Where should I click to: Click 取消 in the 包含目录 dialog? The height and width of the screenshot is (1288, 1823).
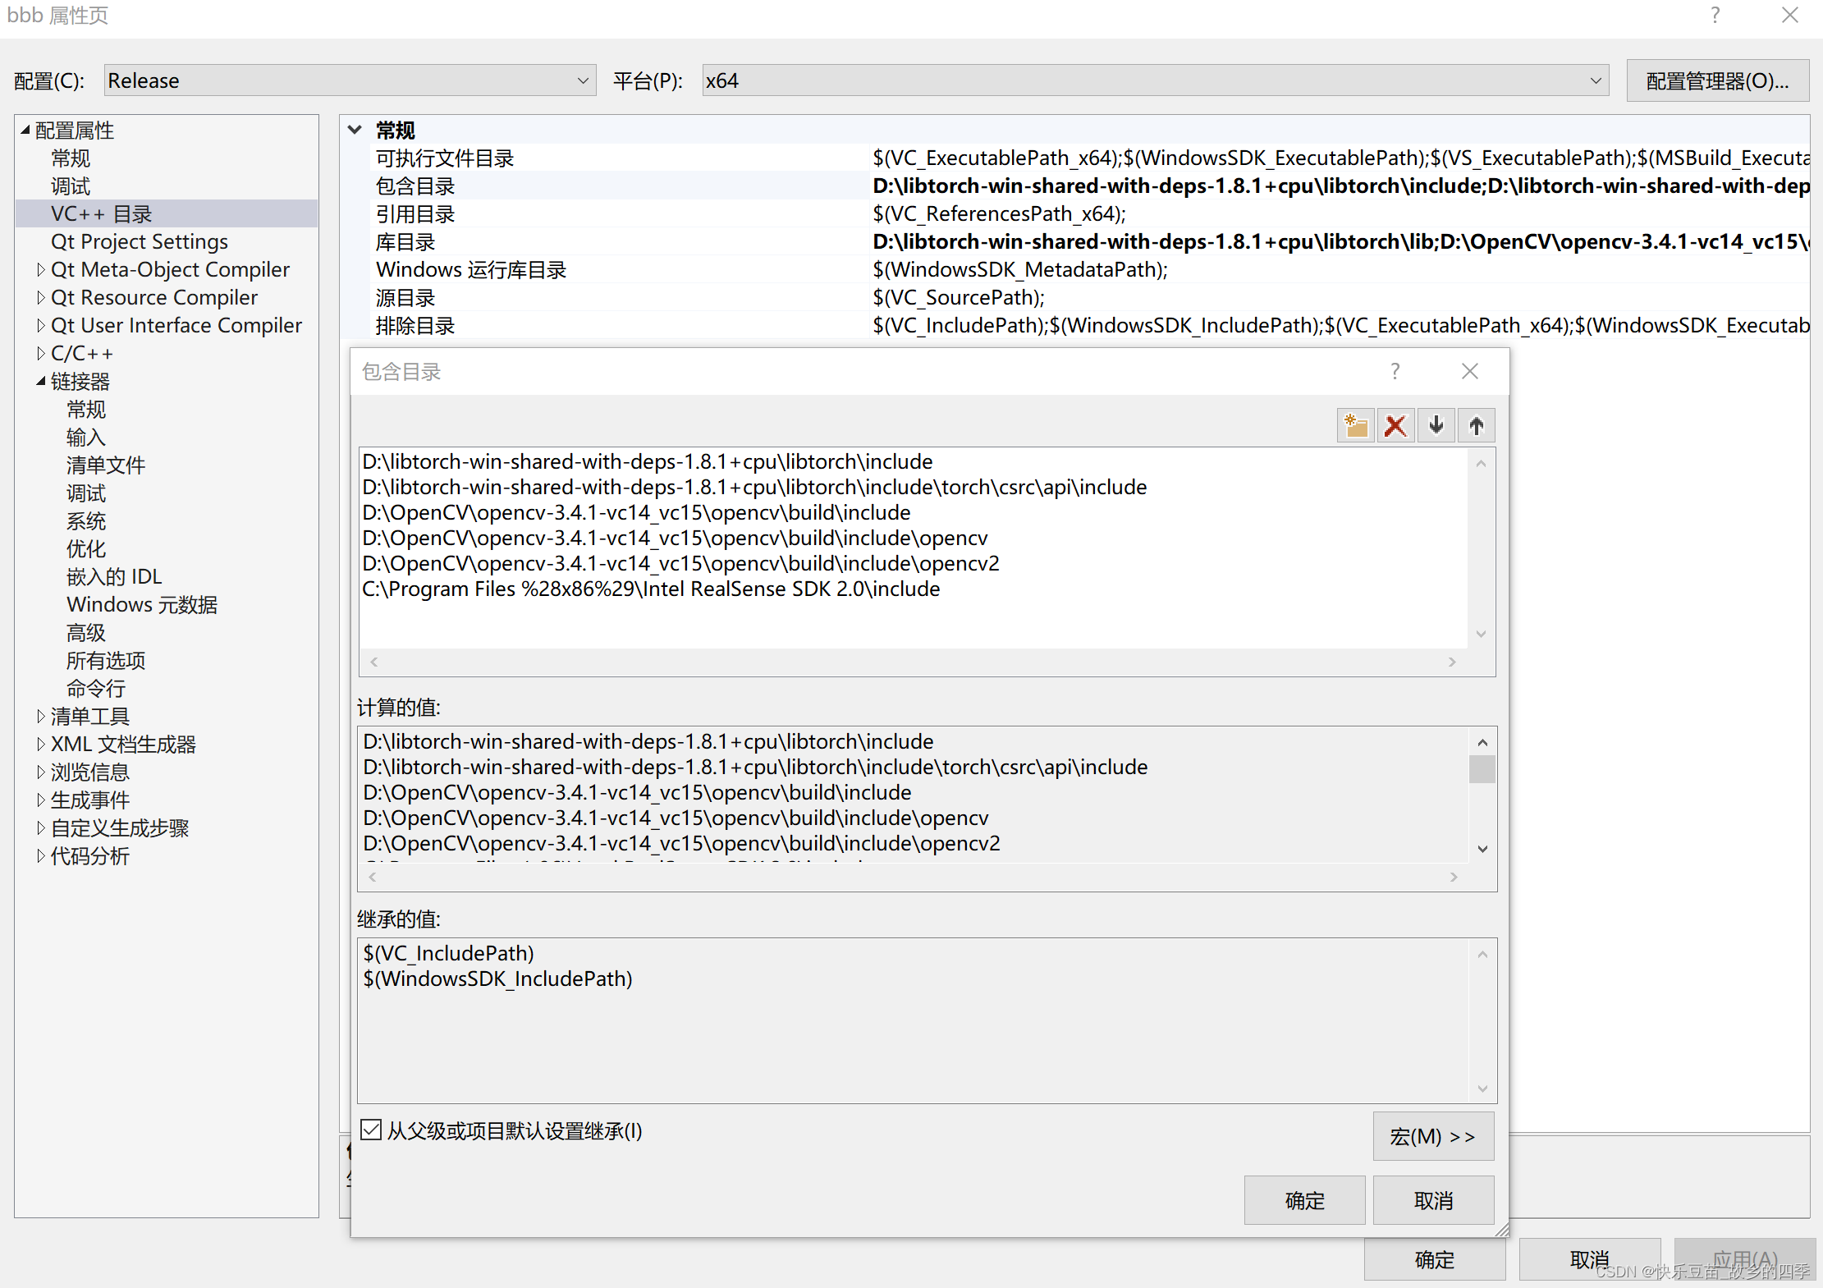click(x=1433, y=1200)
